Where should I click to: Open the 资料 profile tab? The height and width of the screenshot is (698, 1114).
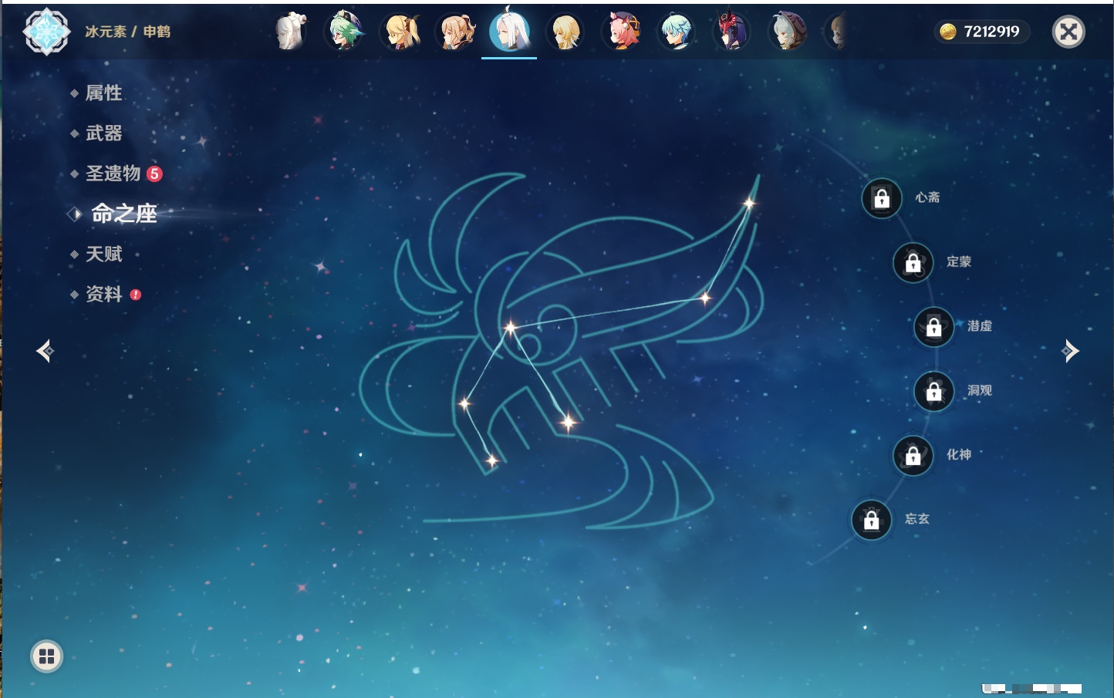tap(103, 294)
